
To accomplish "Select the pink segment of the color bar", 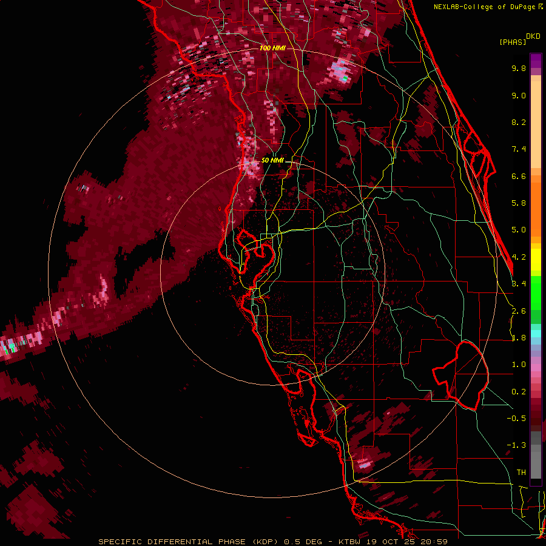I will (x=536, y=368).
